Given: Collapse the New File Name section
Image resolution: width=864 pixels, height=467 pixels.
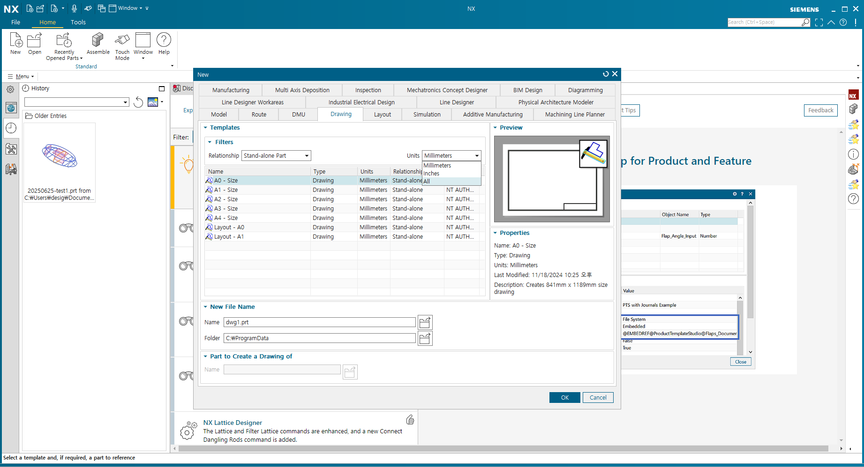Looking at the screenshot, I should [205, 307].
